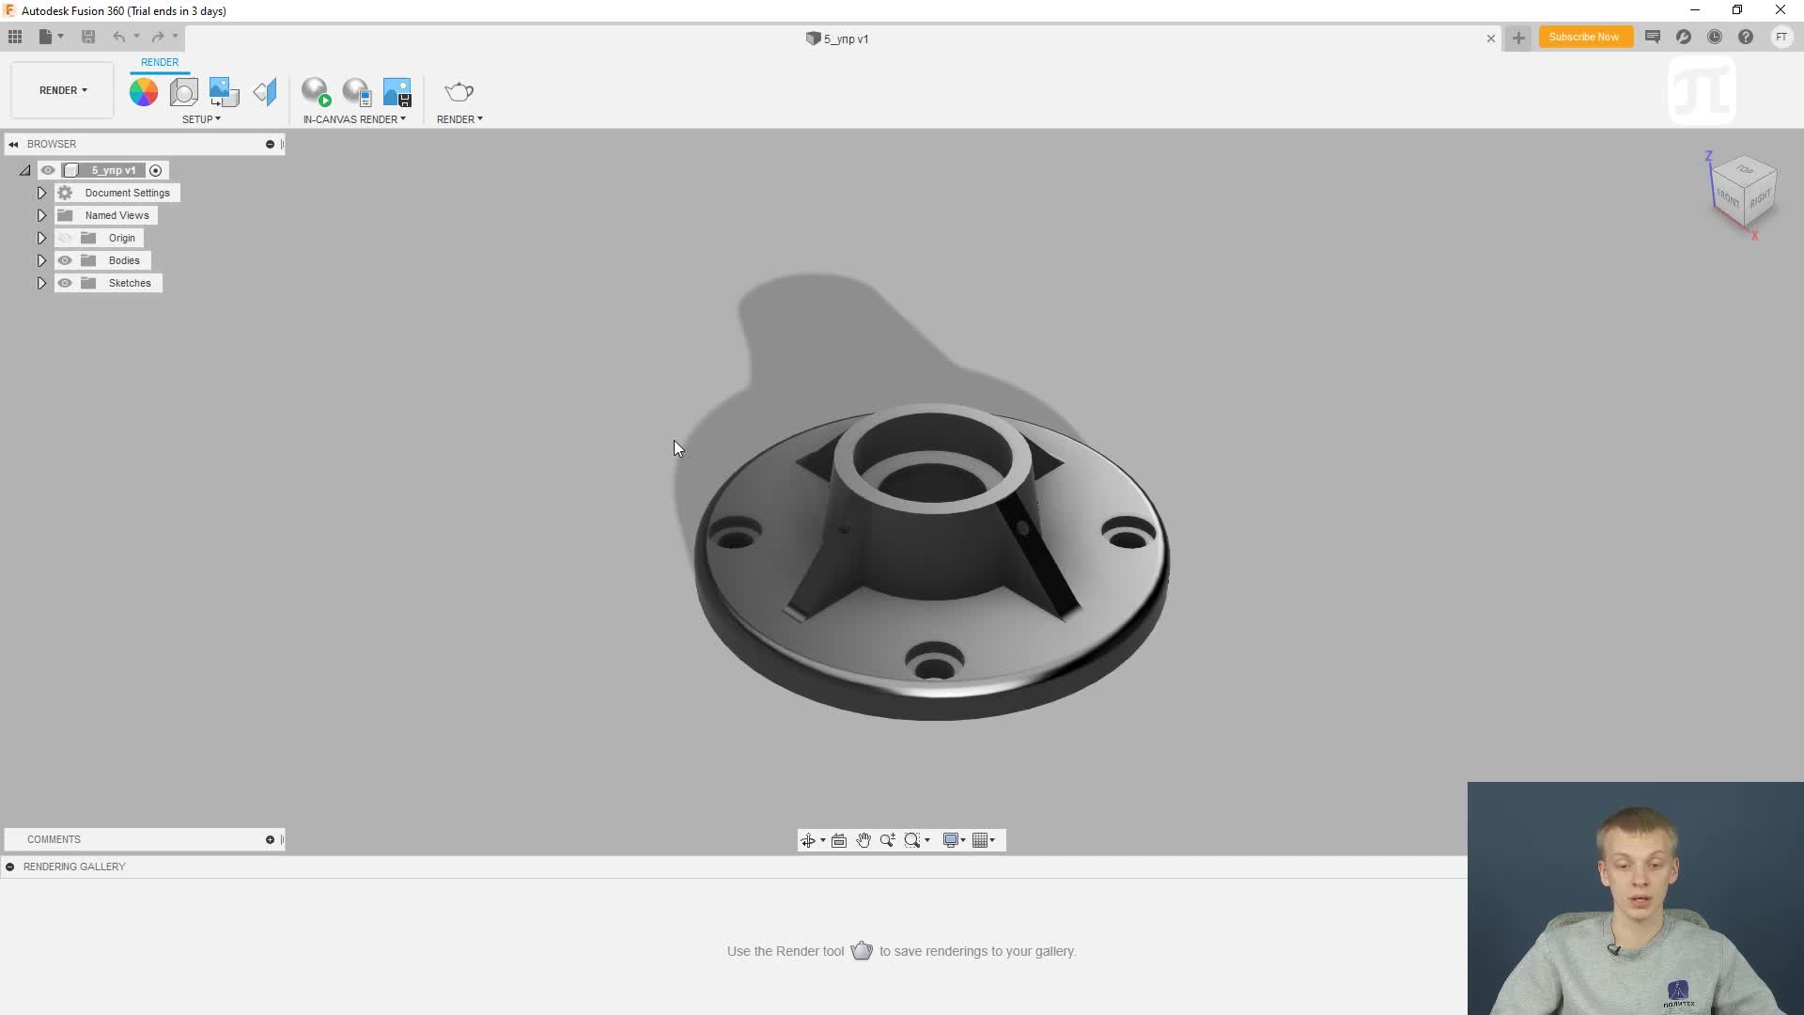Click the Redo arrow
This screenshot has width=1804, height=1015.
(158, 37)
